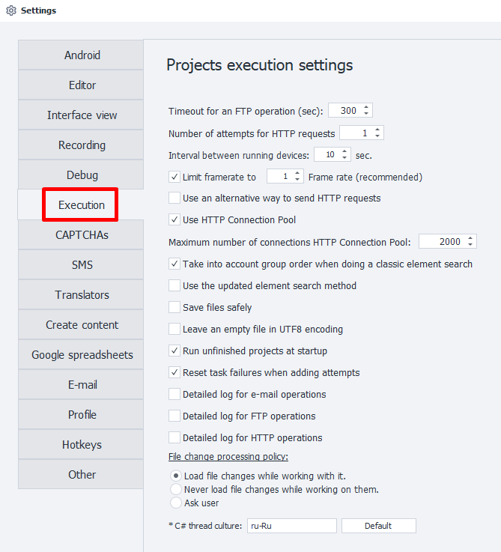
Task: Enable Save files safely option
Action: click(x=174, y=308)
